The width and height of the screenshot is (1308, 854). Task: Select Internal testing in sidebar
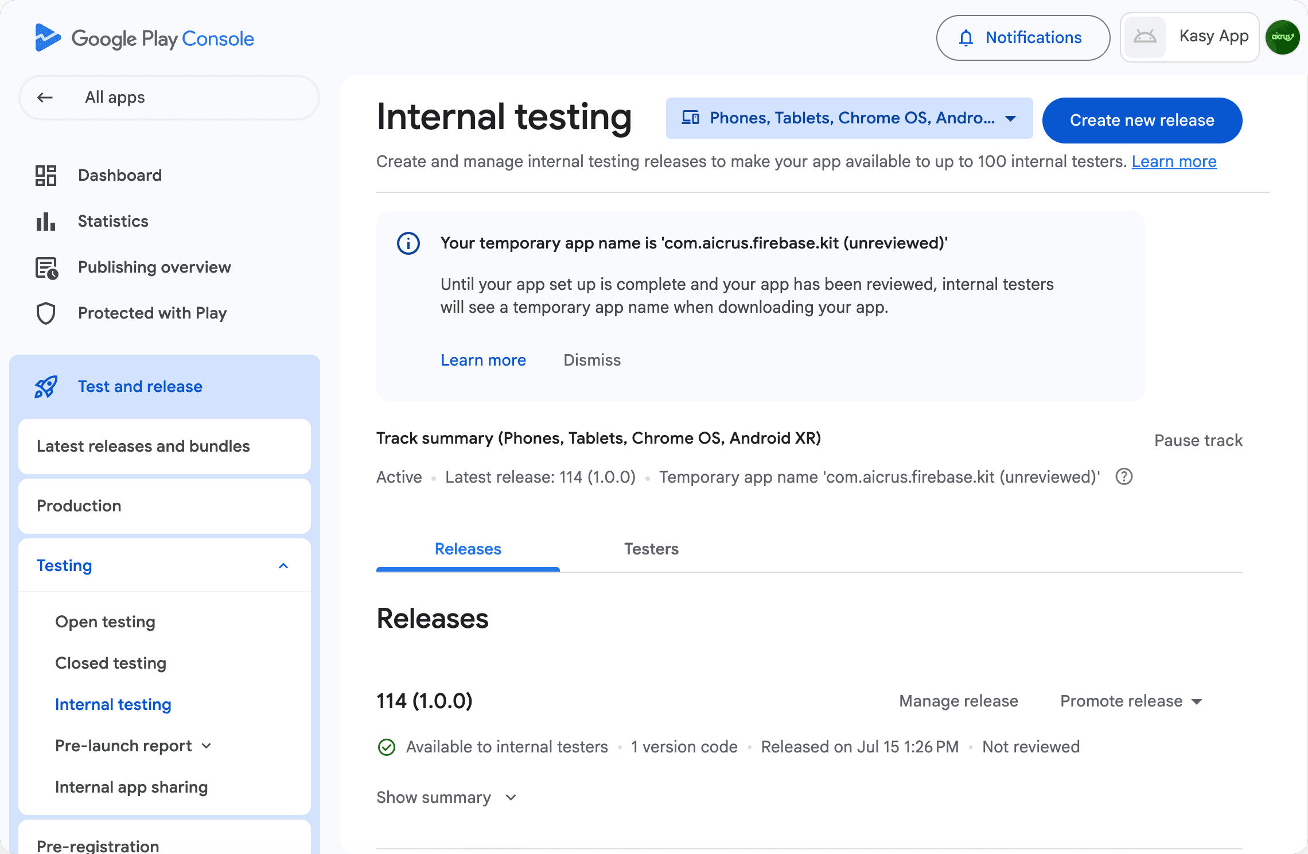[x=113, y=705]
